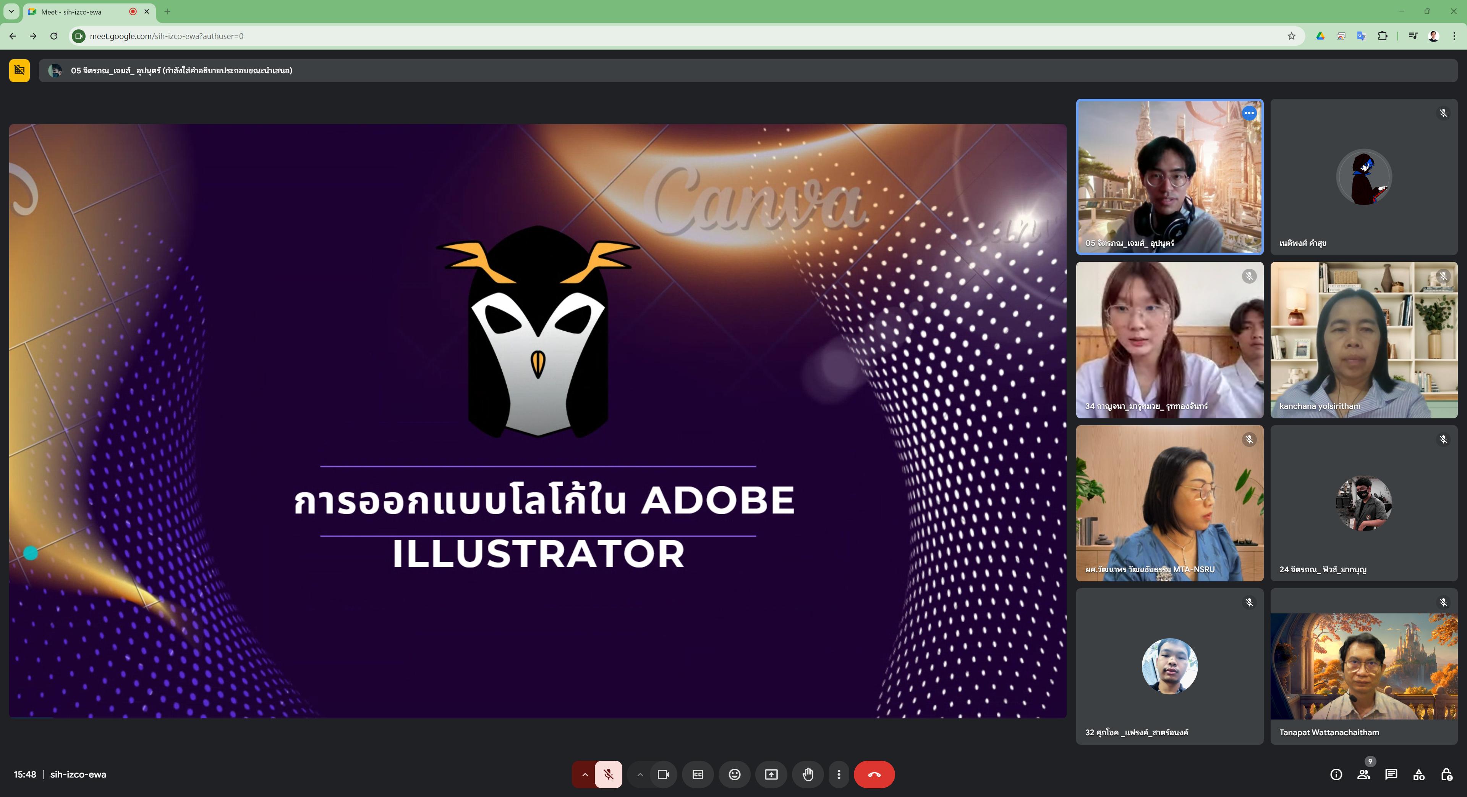Click the muted mic indicator on เนติพงศ์ คำสุข tile
Image resolution: width=1467 pixels, height=797 pixels.
pyautogui.click(x=1443, y=113)
